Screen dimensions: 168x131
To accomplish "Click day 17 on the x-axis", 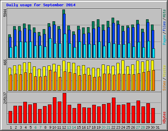I will [89, 127].
